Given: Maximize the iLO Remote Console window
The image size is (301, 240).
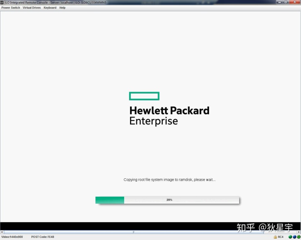Looking at the screenshot, I should point(286,2).
